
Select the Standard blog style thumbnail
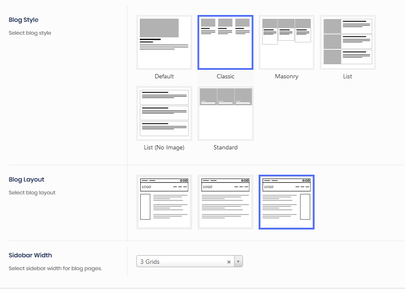[x=225, y=113]
